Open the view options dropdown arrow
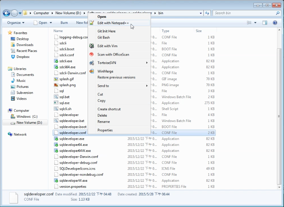 tap(255, 23)
